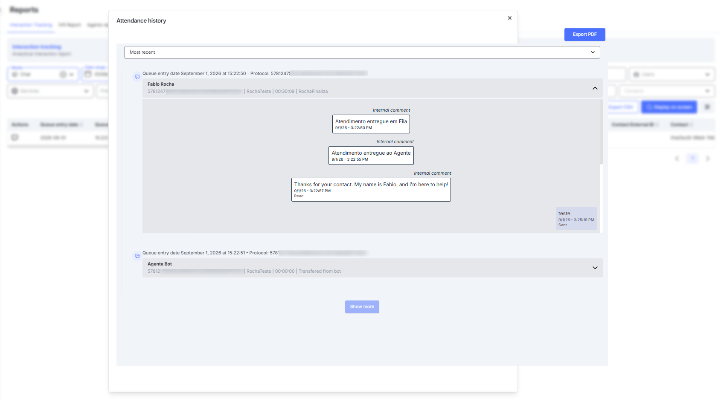Select the 'Thanks for your contact' message
The height and width of the screenshot is (401, 721).
pyautogui.click(x=371, y=190)
